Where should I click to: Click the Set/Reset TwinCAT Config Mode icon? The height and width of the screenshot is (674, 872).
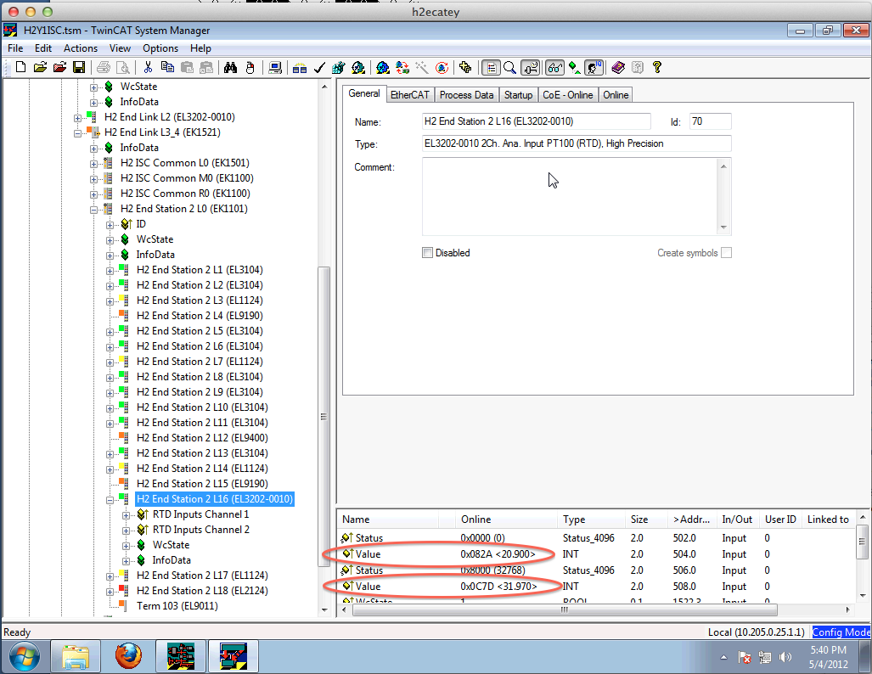(383, 67)
